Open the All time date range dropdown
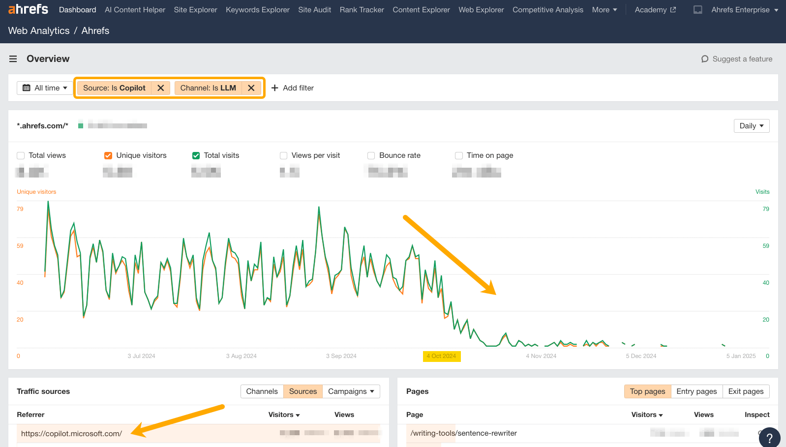This screenshot has height=447, width=786. click(x=45, y=88)
